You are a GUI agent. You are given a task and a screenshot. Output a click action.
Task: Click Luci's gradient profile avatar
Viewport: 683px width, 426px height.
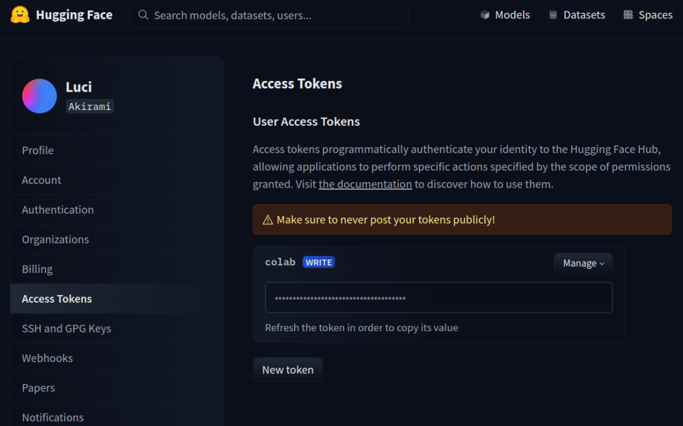pyautogui.click(x=39, y=96)
